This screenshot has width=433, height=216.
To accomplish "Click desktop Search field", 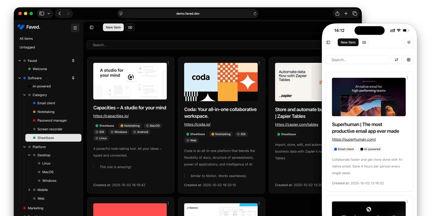I will [x=205, y=45].
